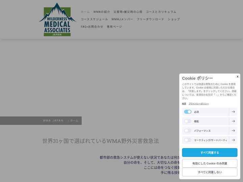
Task: Enable the パフォーマンス cookie switch
Action: [x=188, y=131]
